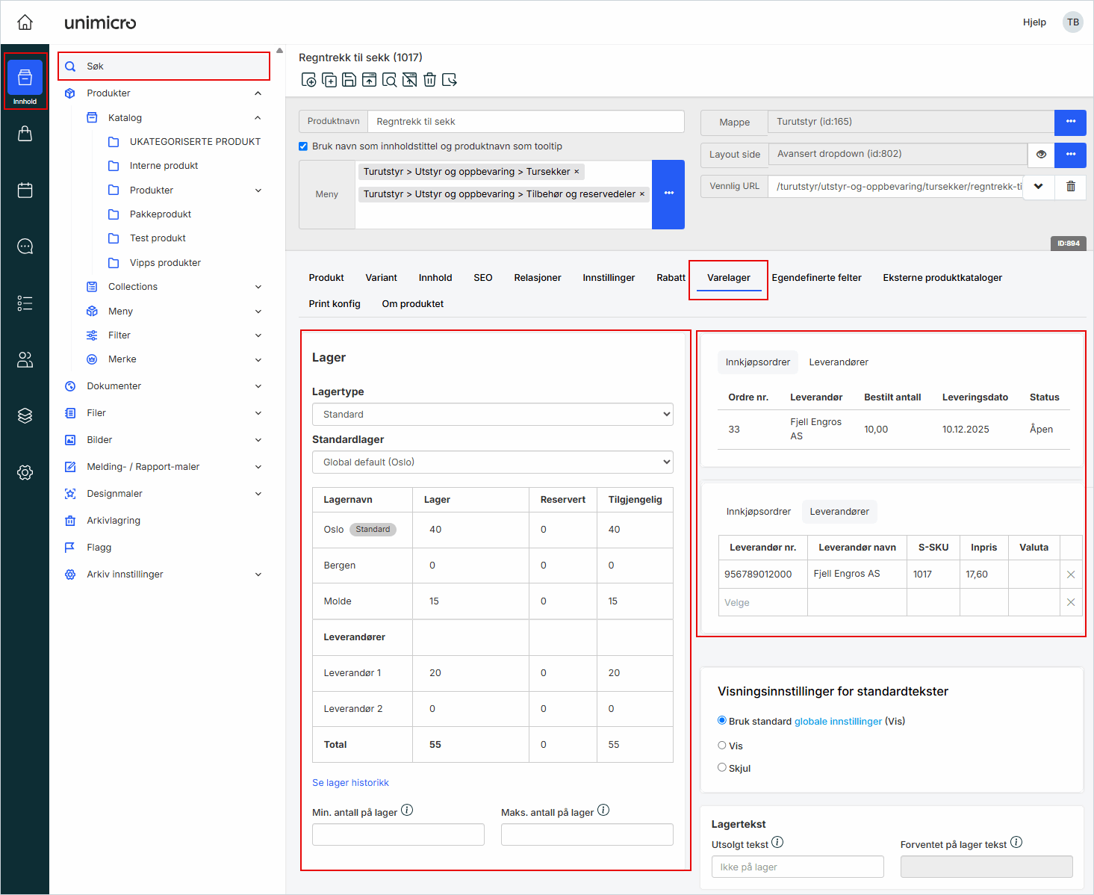Viewport: 1094px width, 895px height.
Task: Uncheck 'Bruk navn som innholdstittel' checkbox
Action: point(303,146)
